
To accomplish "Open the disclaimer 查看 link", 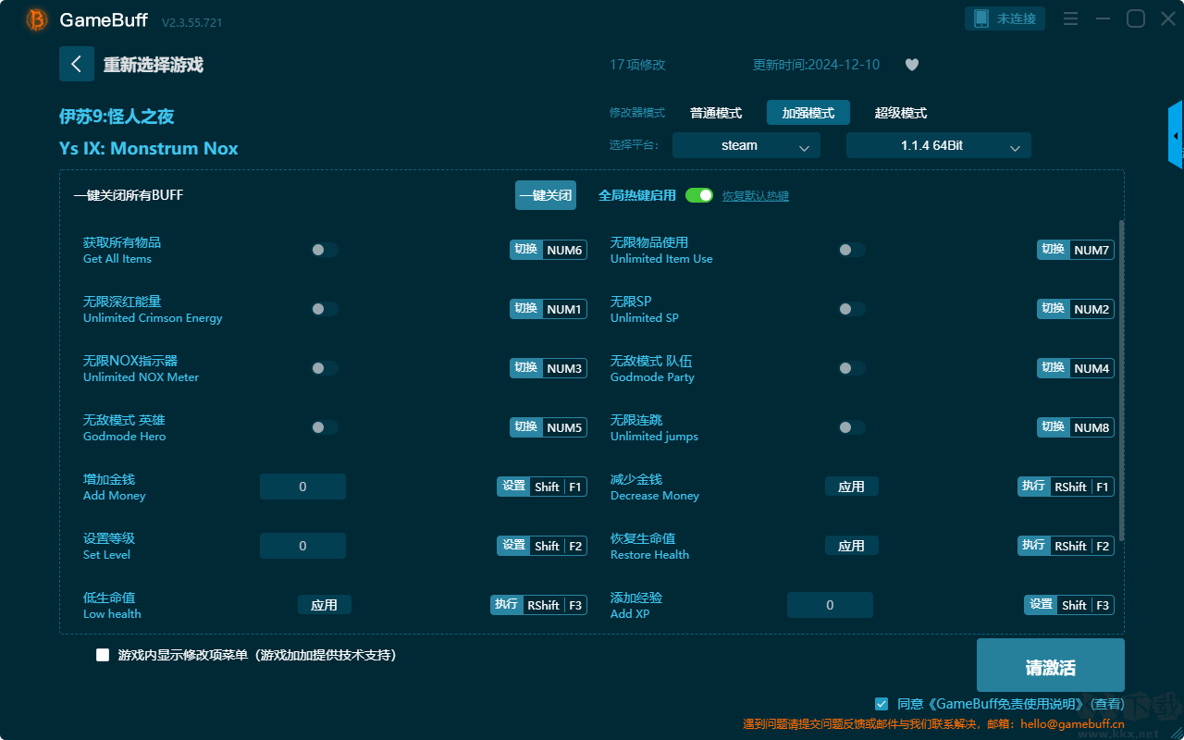I will pos(1105,704).
